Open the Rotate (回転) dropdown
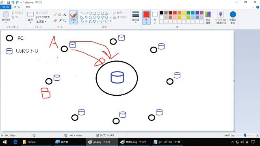Screen dimensions: 260x146 41,21
